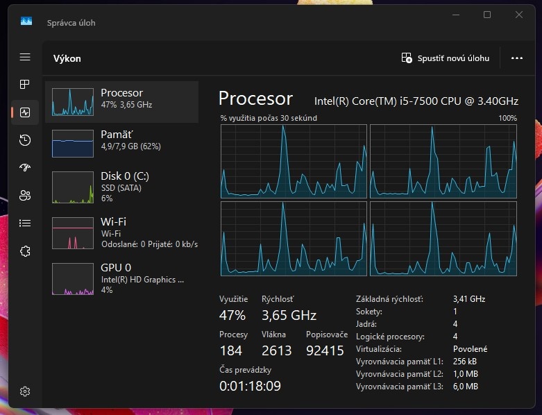
Task: Select Wi-Fi performance entry
Action: [122, 232]
